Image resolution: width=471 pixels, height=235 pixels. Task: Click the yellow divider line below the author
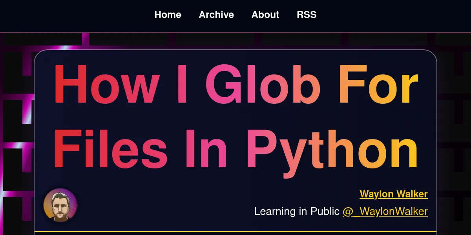235,231
